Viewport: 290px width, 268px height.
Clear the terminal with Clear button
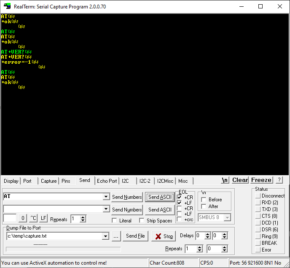[x=240, y=180]
